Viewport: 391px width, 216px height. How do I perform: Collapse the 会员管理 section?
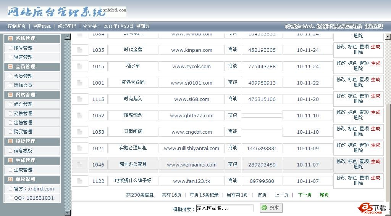[x=10, y=67]
